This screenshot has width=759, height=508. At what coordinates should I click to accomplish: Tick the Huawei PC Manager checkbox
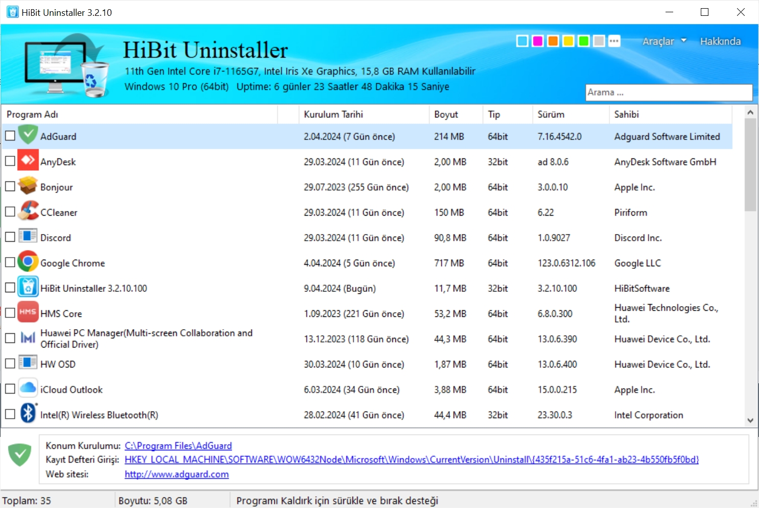tap(10, 338)
